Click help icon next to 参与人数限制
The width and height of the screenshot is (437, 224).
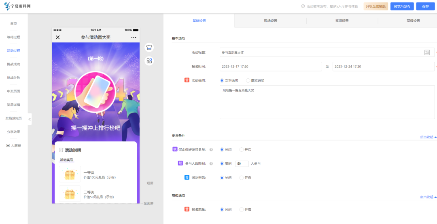pyautogui.click(x=211, y=164)
